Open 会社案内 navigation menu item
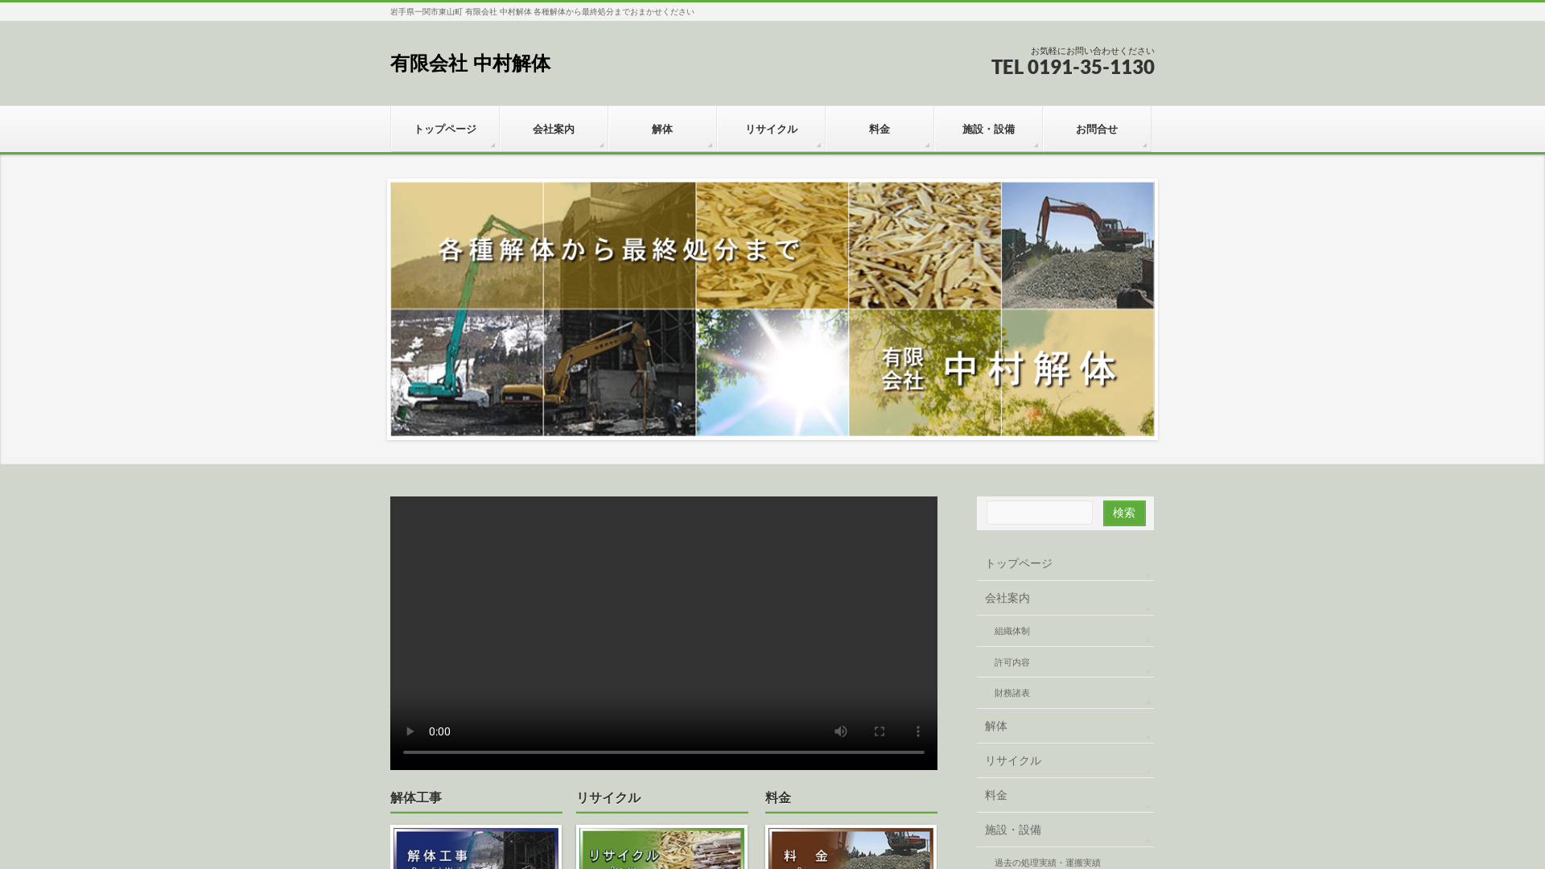The width and height of the screenshot is (1545, 869). [554, 129]
